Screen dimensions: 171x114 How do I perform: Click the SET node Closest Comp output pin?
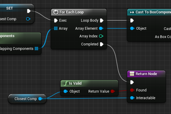tap(28, 19)
